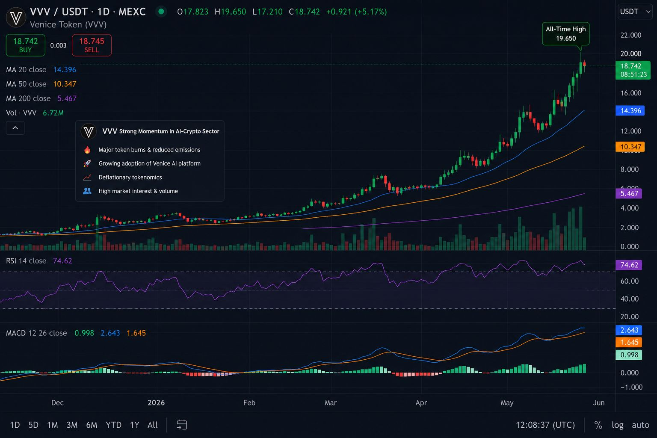Select the All time range
This screenshot has width=657, height=438.
[153, 425]
